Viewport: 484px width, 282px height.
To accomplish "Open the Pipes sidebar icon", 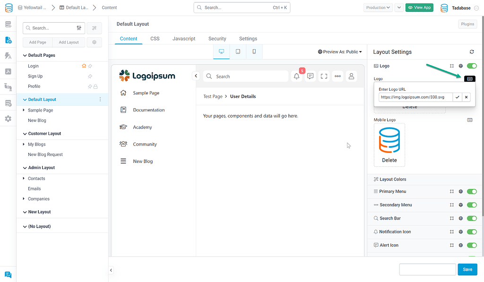I will pos(9,87).
